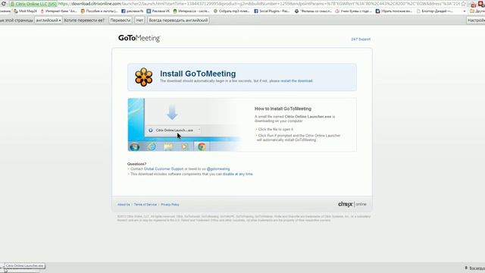Open the @gotomeeting Twitter link
The width and height of the screenshot is (485, 273).
[218, 169]
